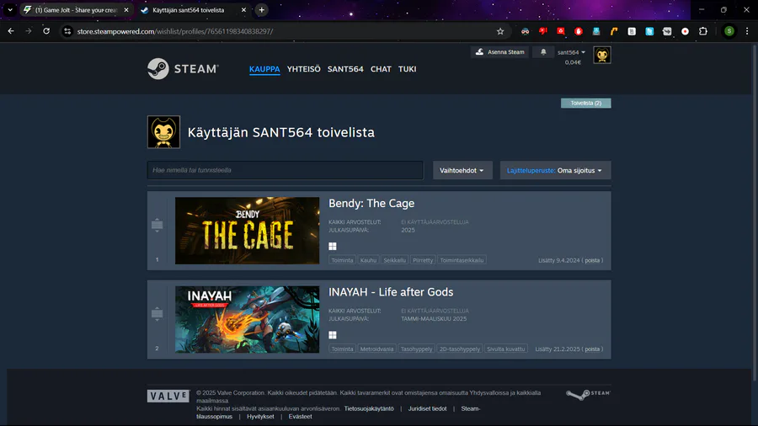Click Asenna Steam button

click(x=499, y=51)
